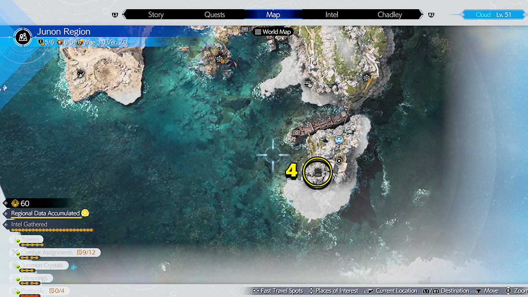Open the World Map list selector
This screenshot has width=528, height=297.
(x=273, y=32)
